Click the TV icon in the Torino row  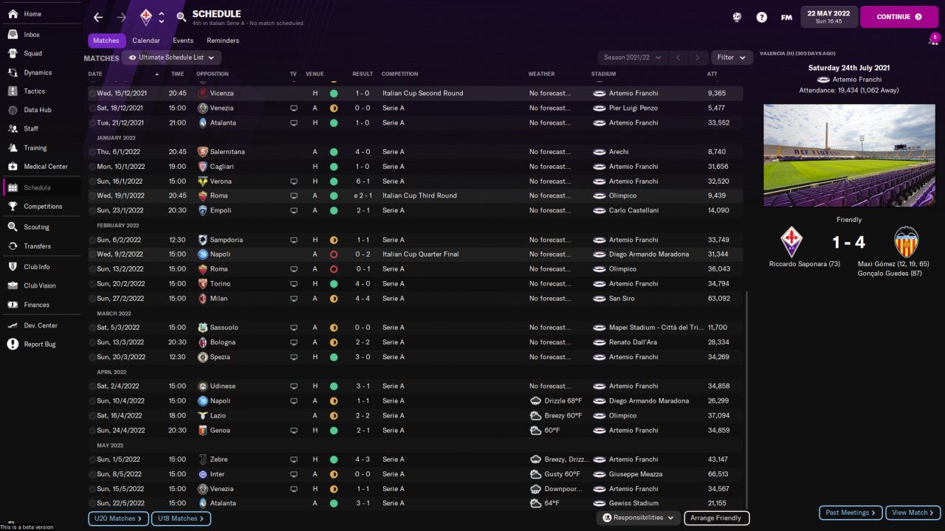pyautogui.click(x=294, y=284)
